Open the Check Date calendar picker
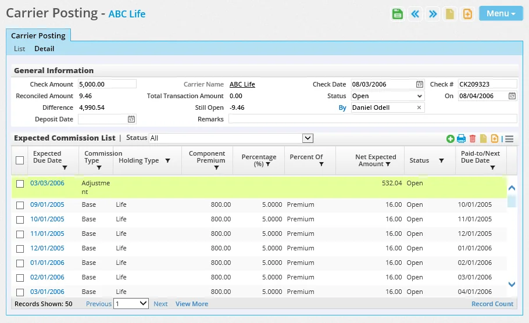529x323 pixels. point(420,84)
